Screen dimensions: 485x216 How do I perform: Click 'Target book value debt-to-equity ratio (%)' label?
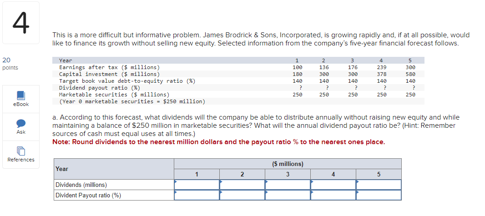click(127, 81)
